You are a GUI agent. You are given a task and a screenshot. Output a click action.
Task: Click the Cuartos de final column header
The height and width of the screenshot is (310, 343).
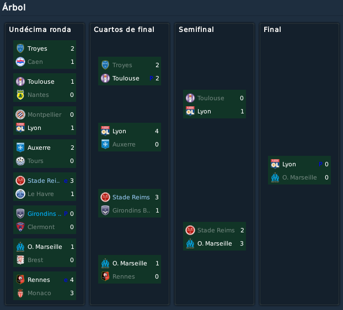(x=124, y=30)
